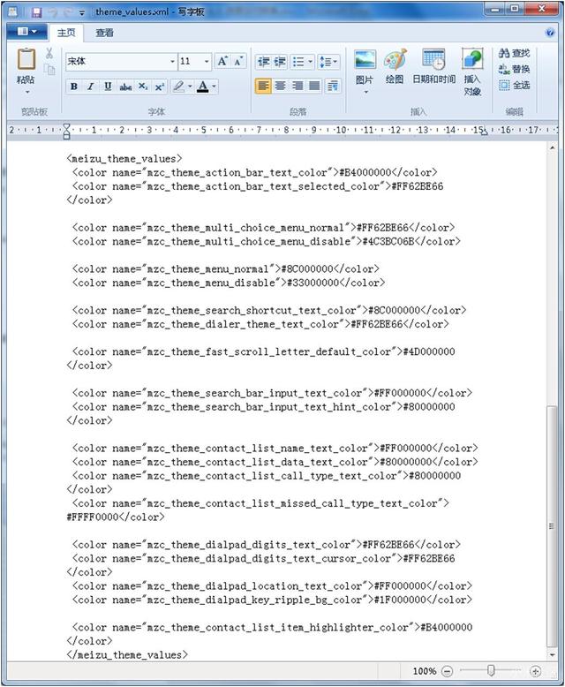The width and height of the screenshot is (565, 687).
Task: Cut selection with the scissors icon
Action: (49, 54)
